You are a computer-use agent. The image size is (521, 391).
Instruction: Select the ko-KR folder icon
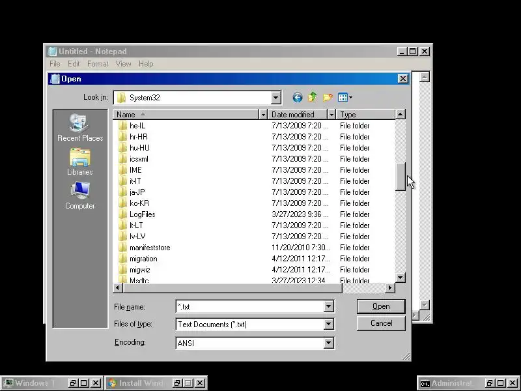[x=122, y=203]
